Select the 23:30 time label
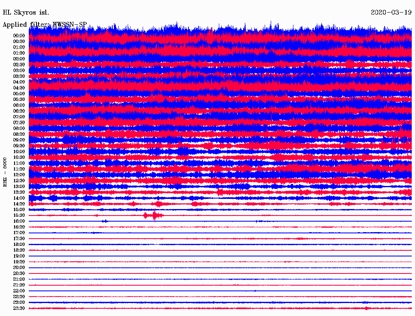The image size is (415, 316). [x=19, y=308]
